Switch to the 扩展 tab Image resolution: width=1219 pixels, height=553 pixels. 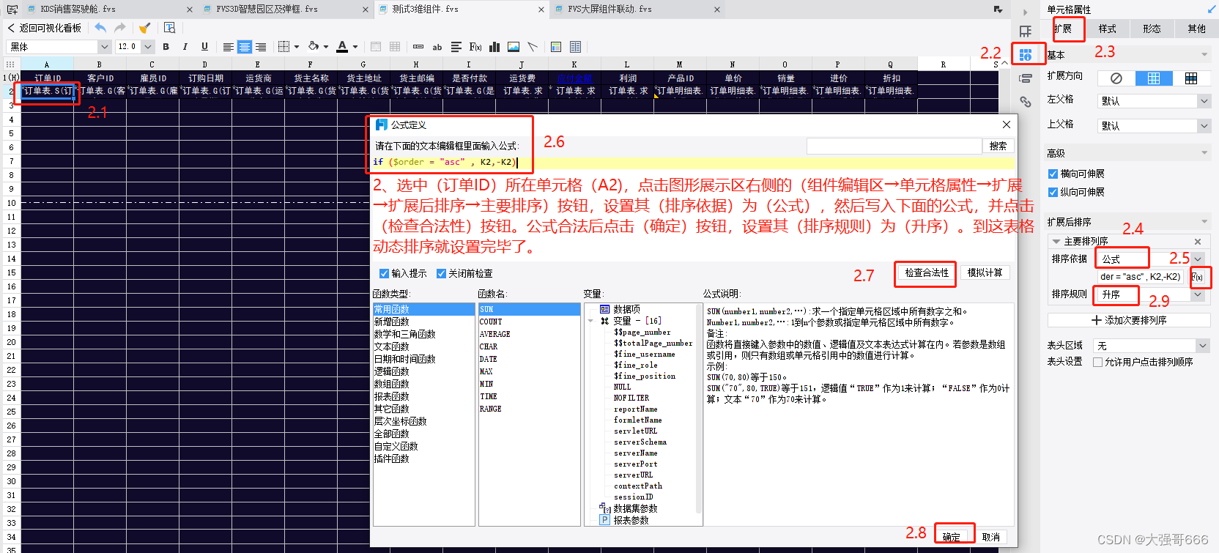pyautogui.click(x=1062, y=29)
